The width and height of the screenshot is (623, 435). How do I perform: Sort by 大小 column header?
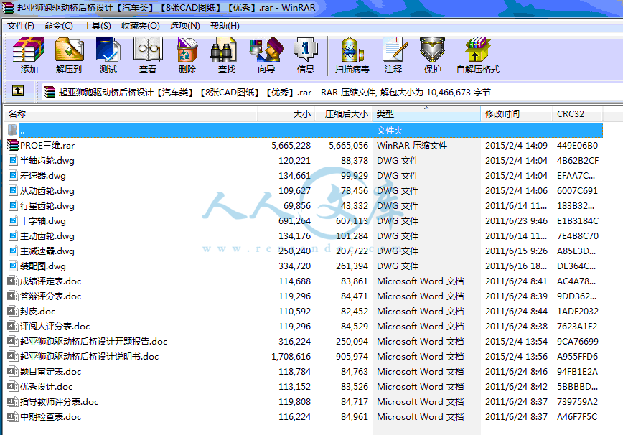tap(286, 114)
